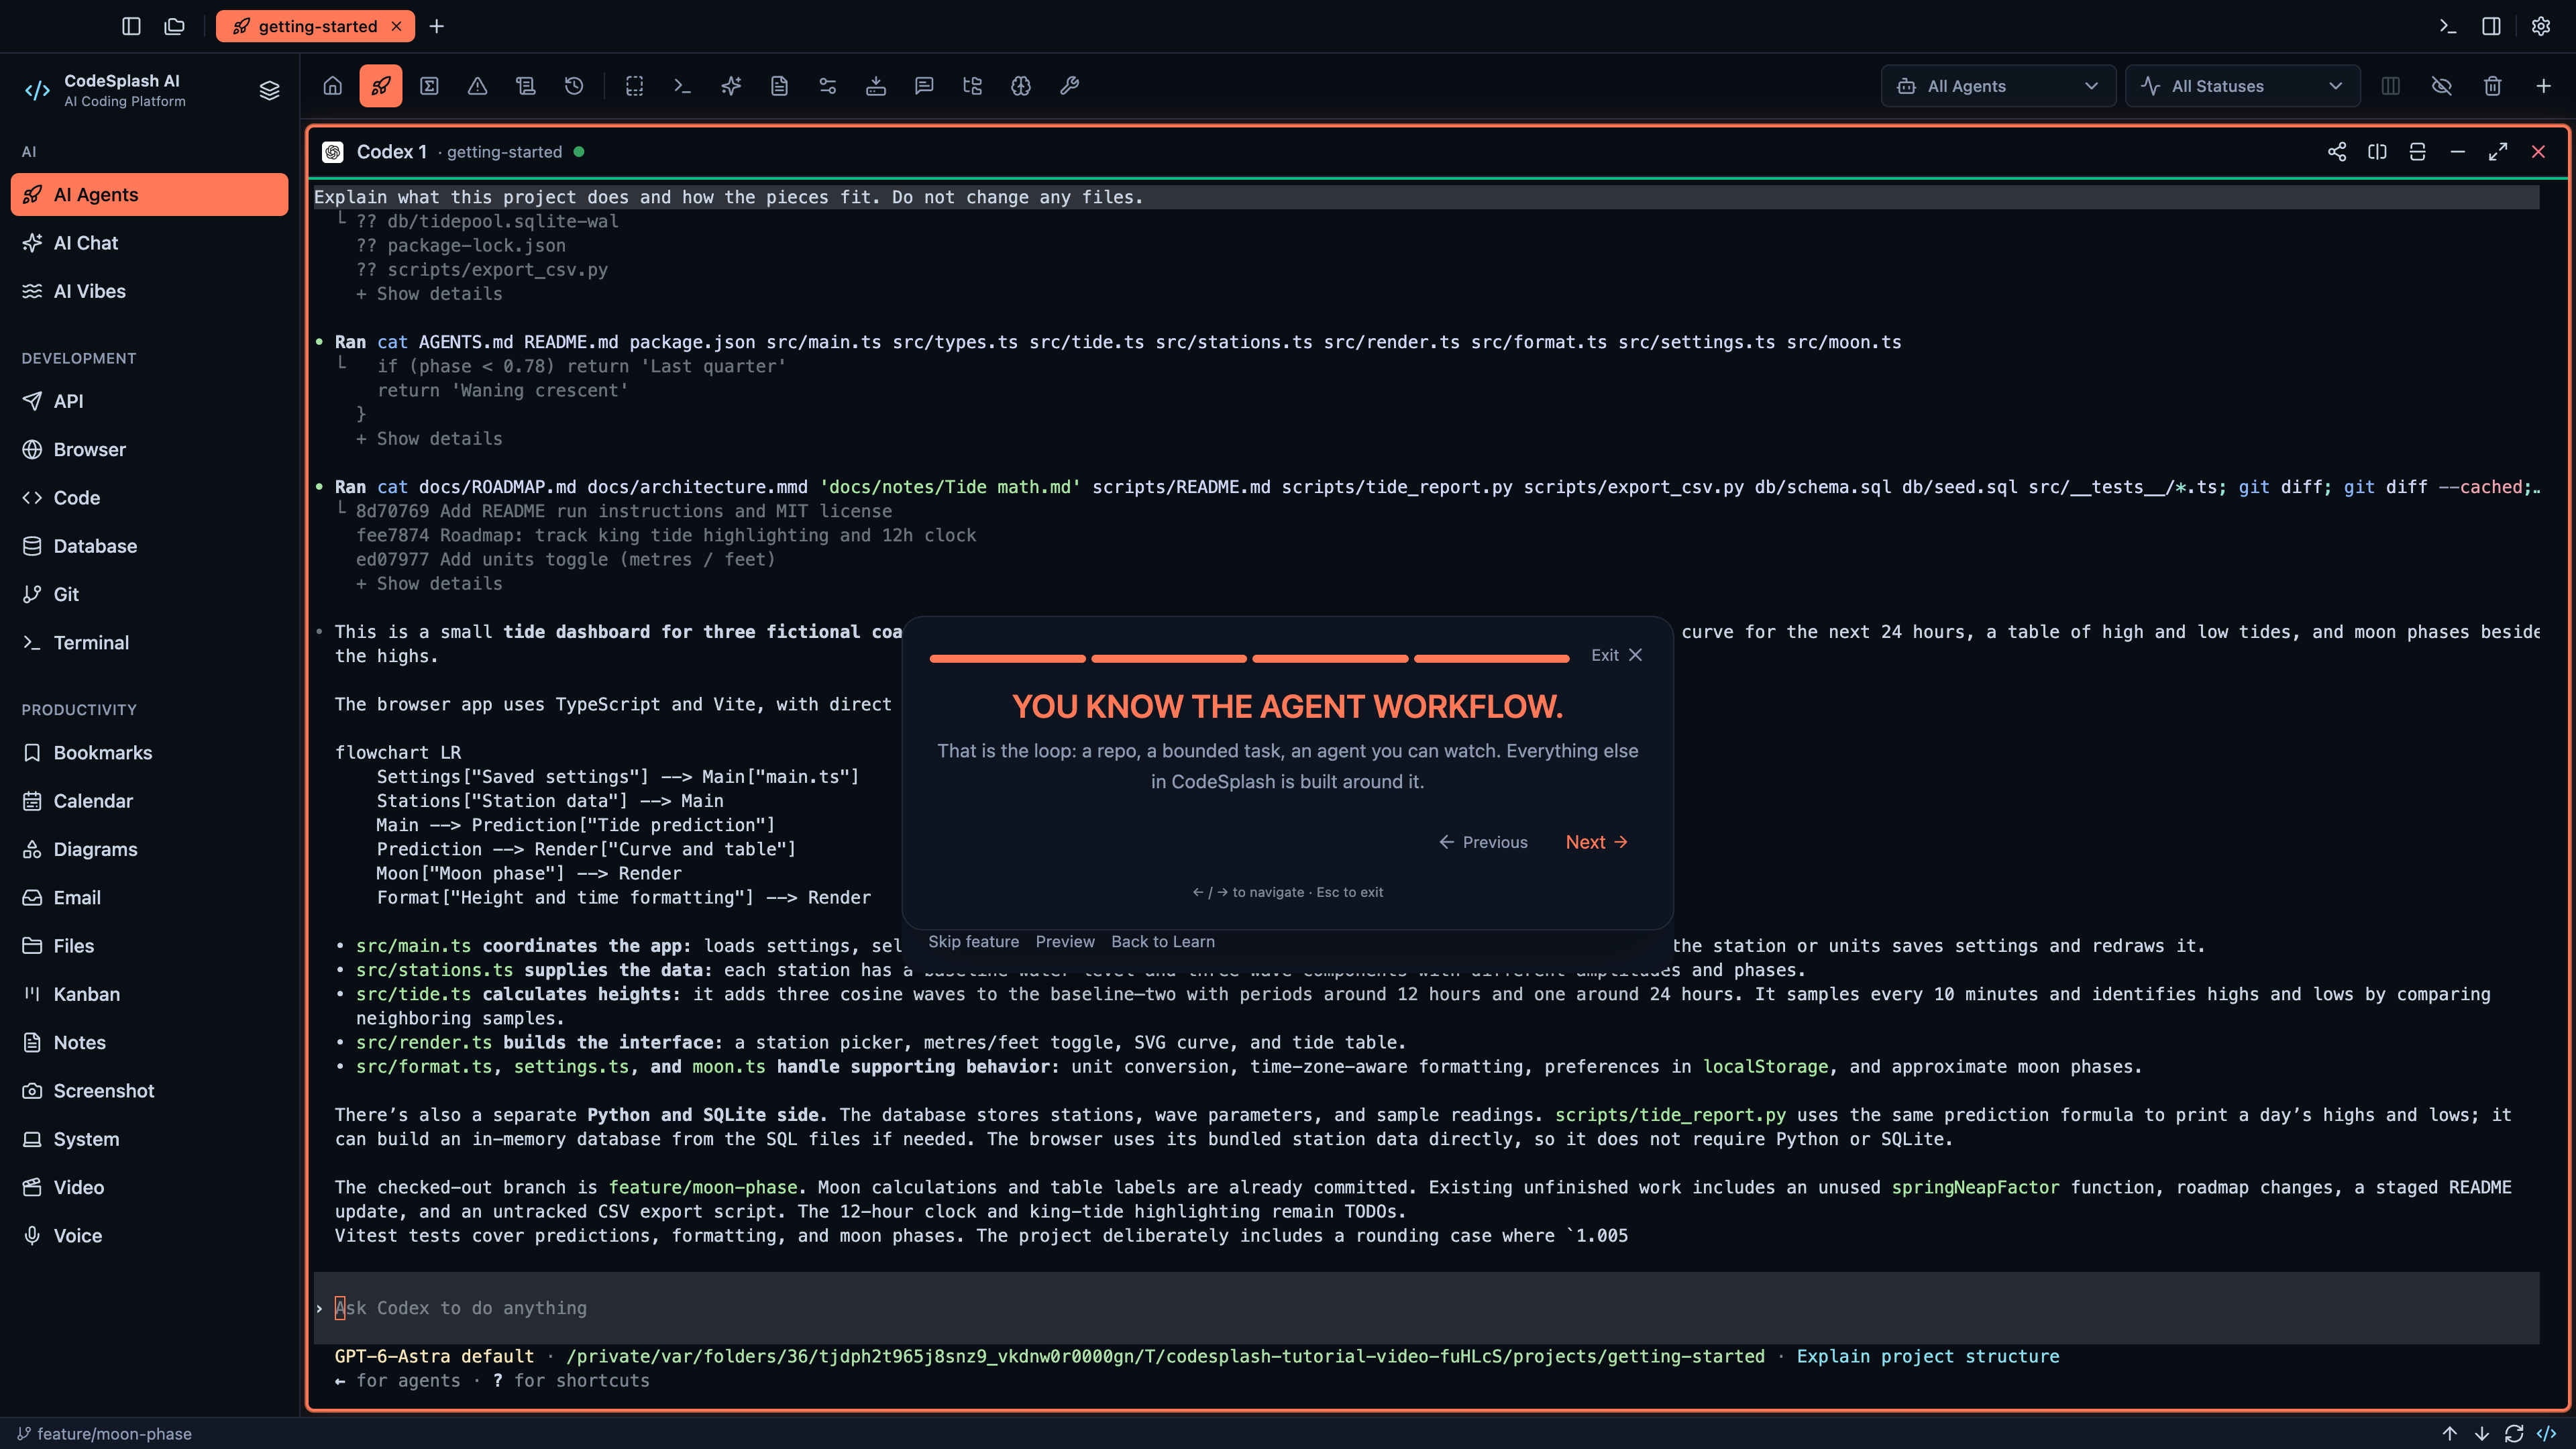Open the sliders settings toolbar icon
Screen dimensions: 2576x1449
[828, 86]
